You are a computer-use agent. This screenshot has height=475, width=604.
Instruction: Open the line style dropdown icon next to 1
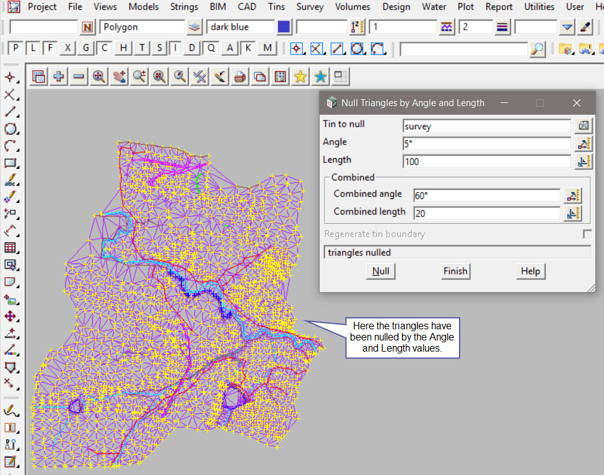pyautogui.click(x=447, y=27)
